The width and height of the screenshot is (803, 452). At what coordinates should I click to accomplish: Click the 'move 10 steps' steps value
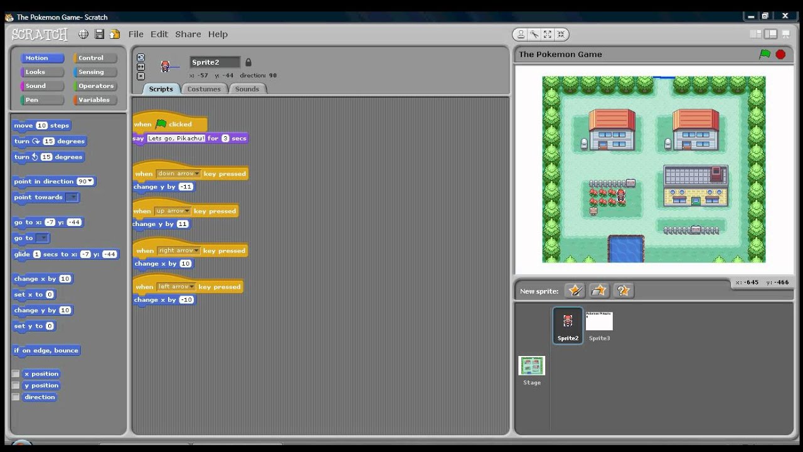pyautogui.click(x=41, y=126)
